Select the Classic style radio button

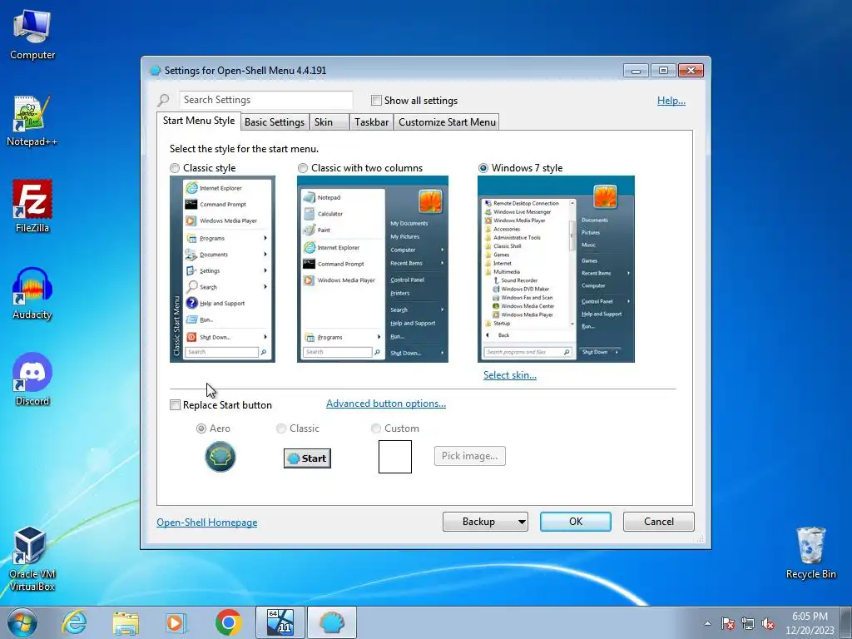point(175,168)
